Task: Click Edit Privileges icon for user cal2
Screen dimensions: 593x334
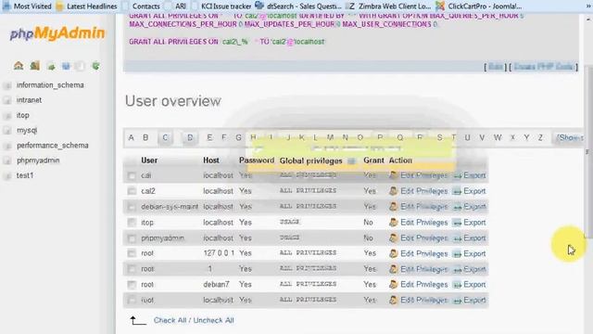Action: [x=393, y=191]
